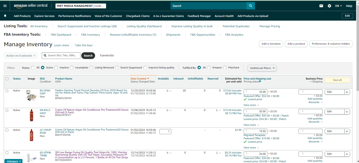Click the Add a product button
Screen dimensions: 359x163
click(x=296, y=44)
